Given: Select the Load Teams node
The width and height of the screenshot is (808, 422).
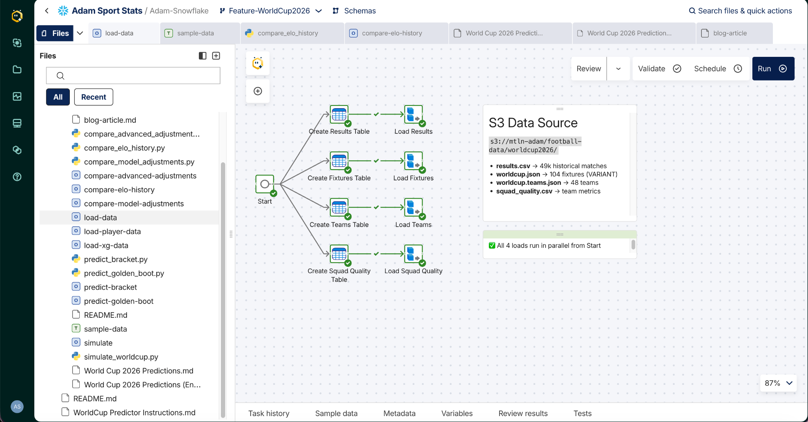Looking at the screenshot, I should [x=413, y=208].
